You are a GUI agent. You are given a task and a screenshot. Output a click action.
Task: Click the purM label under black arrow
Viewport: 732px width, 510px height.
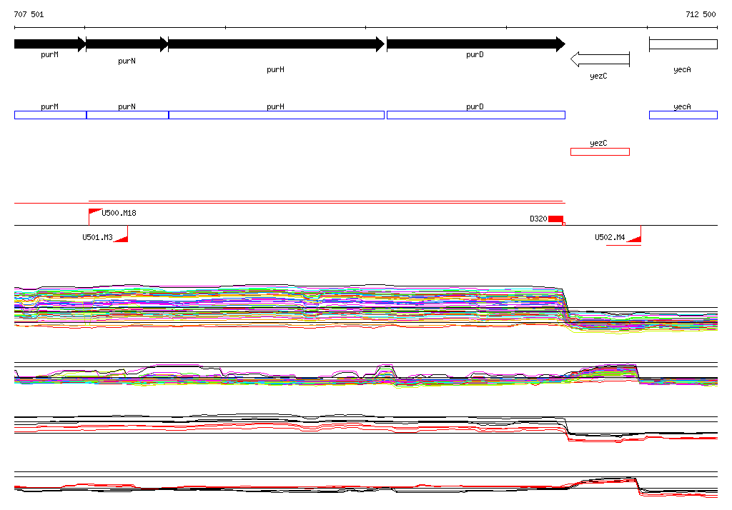point(49,54)
